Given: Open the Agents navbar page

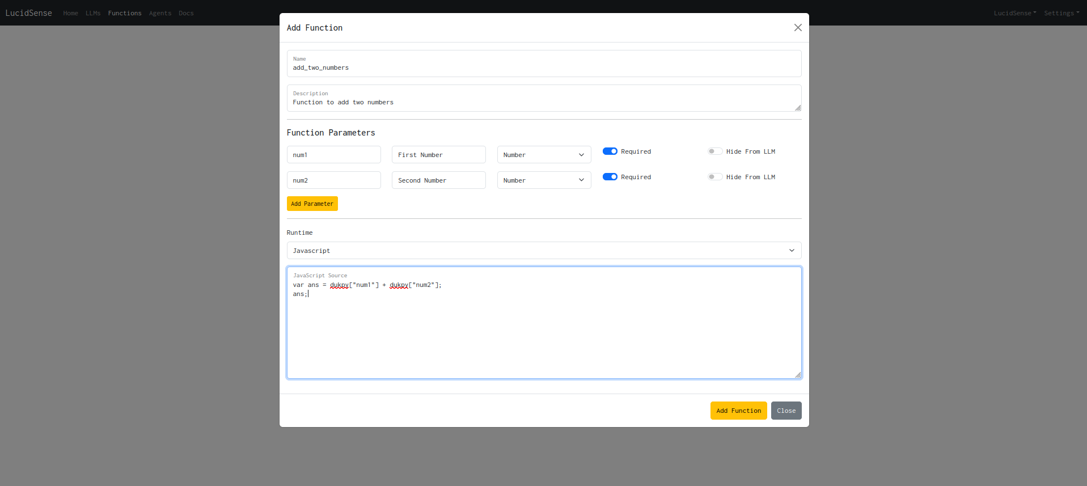Looking at the screenshot, I should (160, 13).
